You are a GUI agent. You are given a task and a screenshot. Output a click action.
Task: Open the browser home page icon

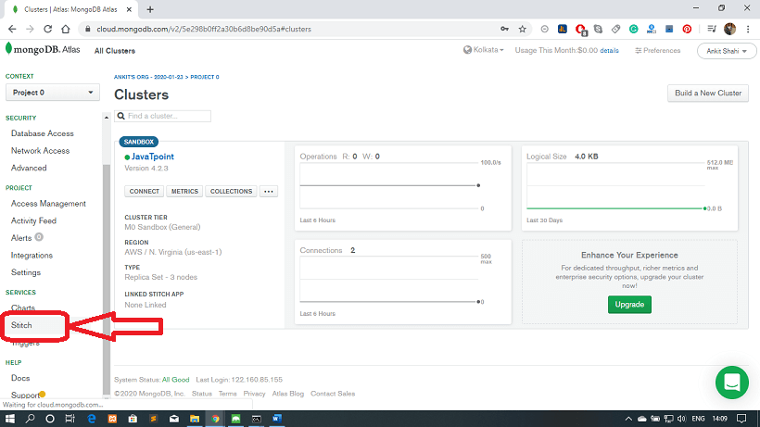(66, 29)
